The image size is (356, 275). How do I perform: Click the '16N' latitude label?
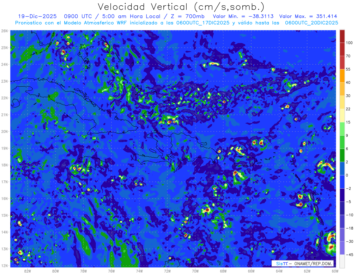(x=4, y=198)
